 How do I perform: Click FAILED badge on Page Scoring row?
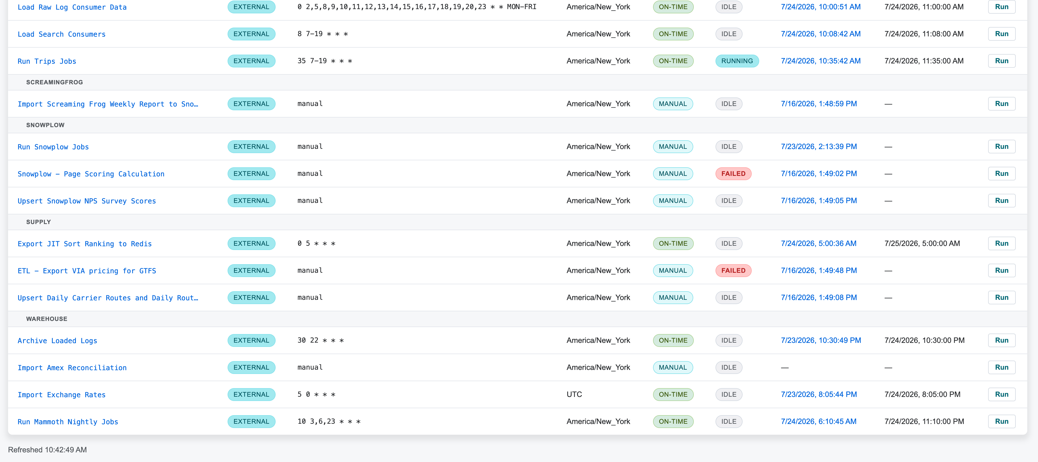click(733, 173)
